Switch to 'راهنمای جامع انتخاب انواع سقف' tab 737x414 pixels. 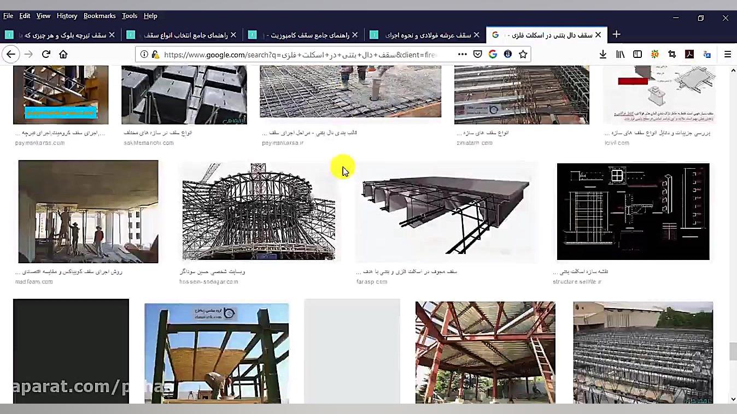[182, 34]
